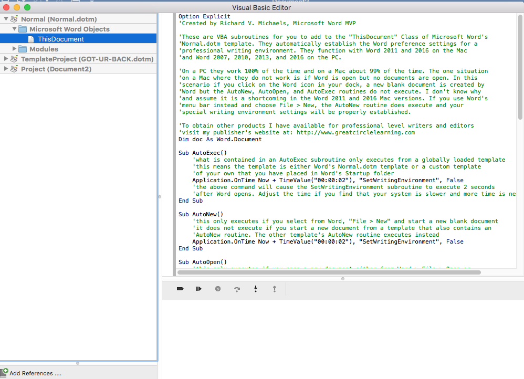Select Normal (Normal.dotm) project row
This screenshot has height=379, width=524.
point(78,19)
